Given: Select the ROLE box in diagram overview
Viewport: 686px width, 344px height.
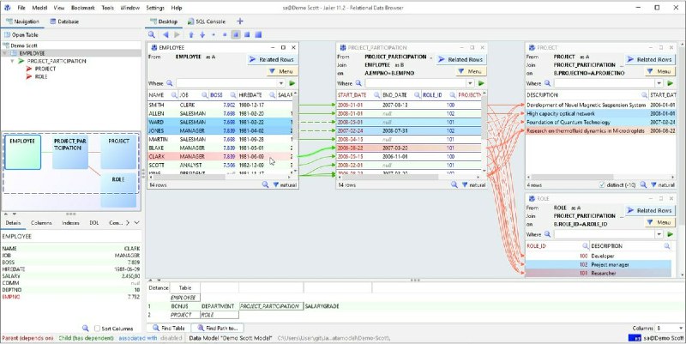Looking at the screenshot, I should (118, 190).
